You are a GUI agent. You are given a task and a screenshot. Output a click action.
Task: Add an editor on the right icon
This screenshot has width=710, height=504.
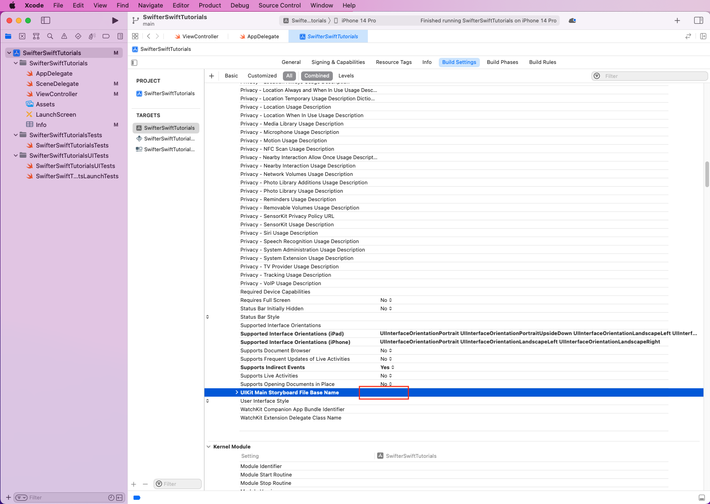click(703, 36)
